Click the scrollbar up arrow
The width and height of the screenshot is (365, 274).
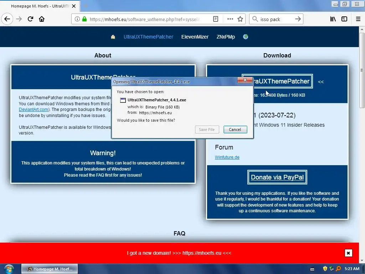coord(362,29)
